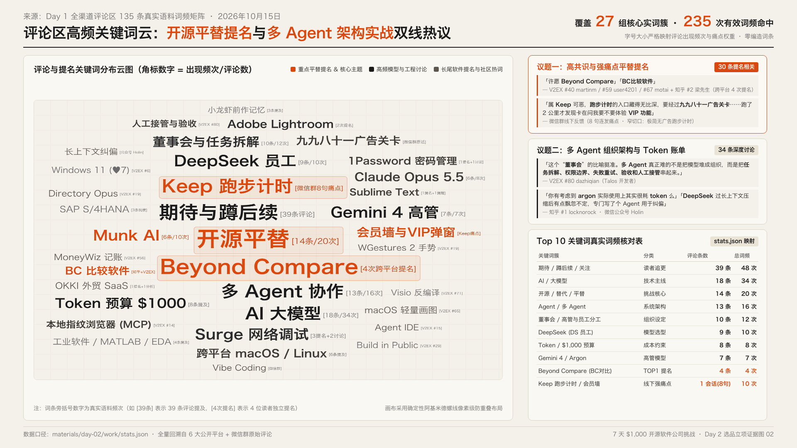
Task: Click the DeepSeek 员工 keyword
Action: [x=235, y=161]
